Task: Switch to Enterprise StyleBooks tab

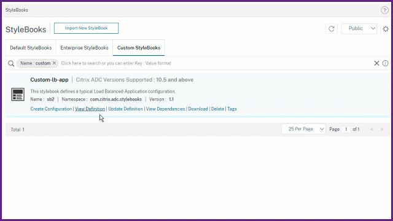Action: pos(84,48)
